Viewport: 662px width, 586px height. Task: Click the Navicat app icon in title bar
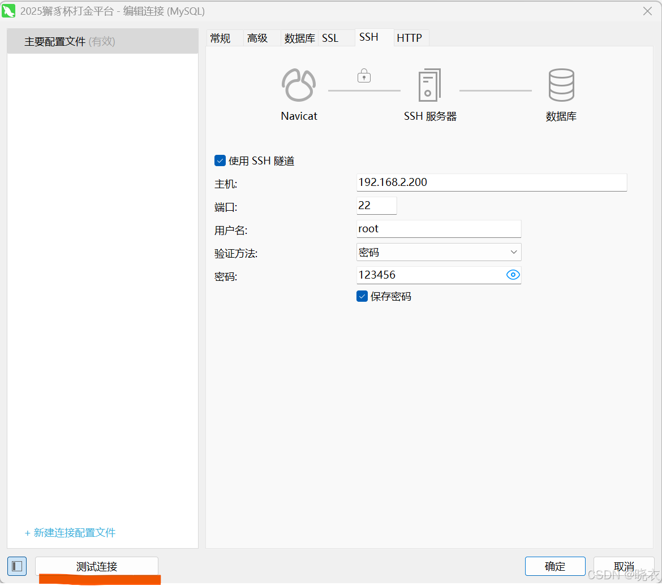click(x=8, y=11)
